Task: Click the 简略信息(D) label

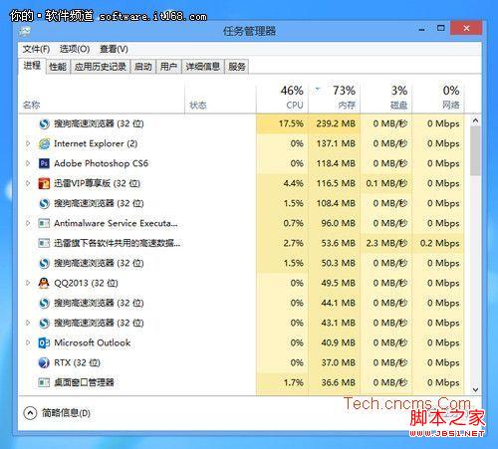Action: tap(66, 413)
